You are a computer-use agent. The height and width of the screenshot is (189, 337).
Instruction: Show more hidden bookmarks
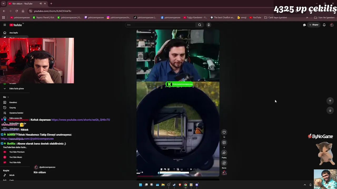(x=307, y=18)
